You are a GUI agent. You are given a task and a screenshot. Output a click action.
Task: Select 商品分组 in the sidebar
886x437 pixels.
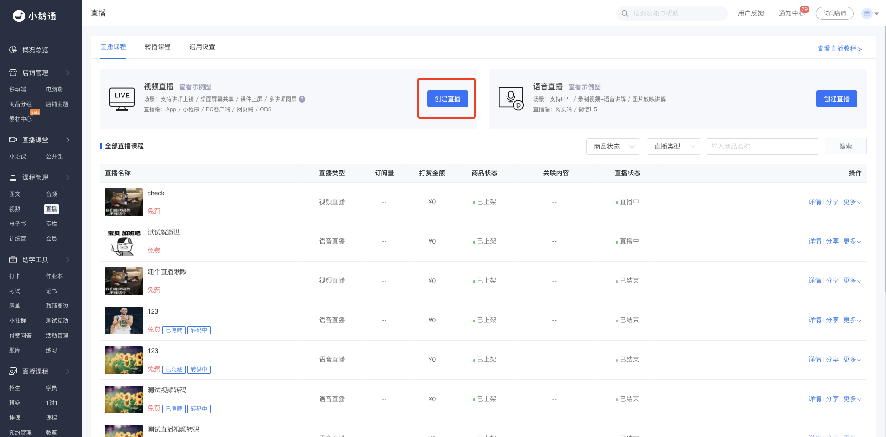coord(20,104)
